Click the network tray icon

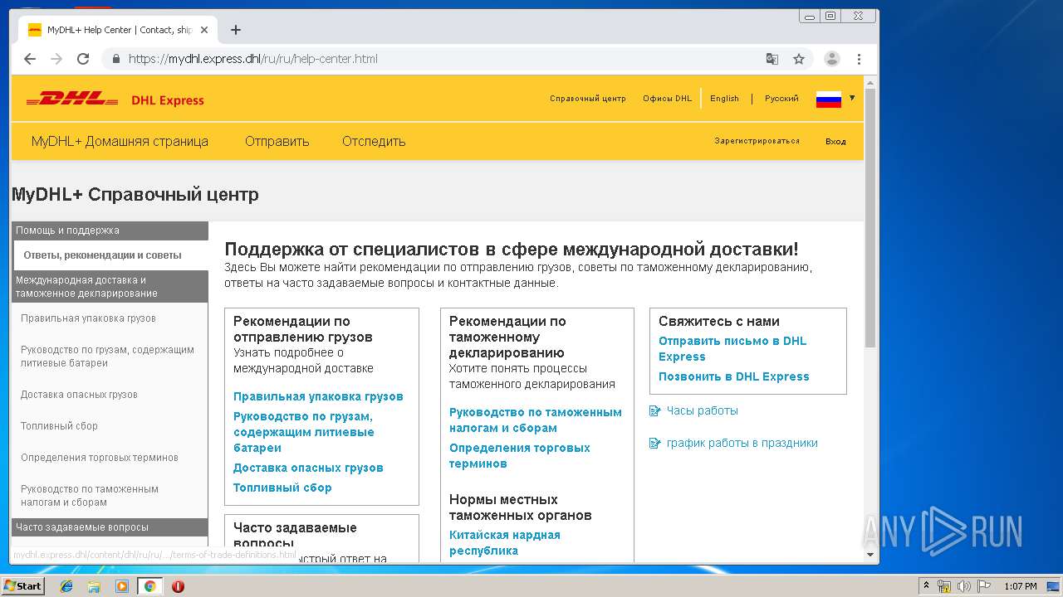pos(944,586)
